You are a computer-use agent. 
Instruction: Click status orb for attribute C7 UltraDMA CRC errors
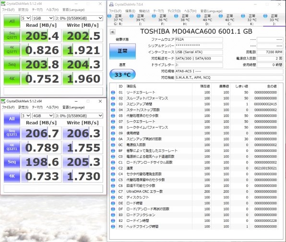coord(113,192)
